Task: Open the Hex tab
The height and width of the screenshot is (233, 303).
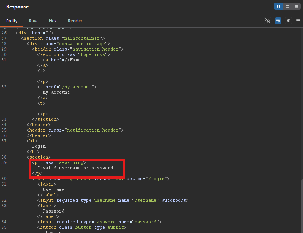Action: coord(53,21)
